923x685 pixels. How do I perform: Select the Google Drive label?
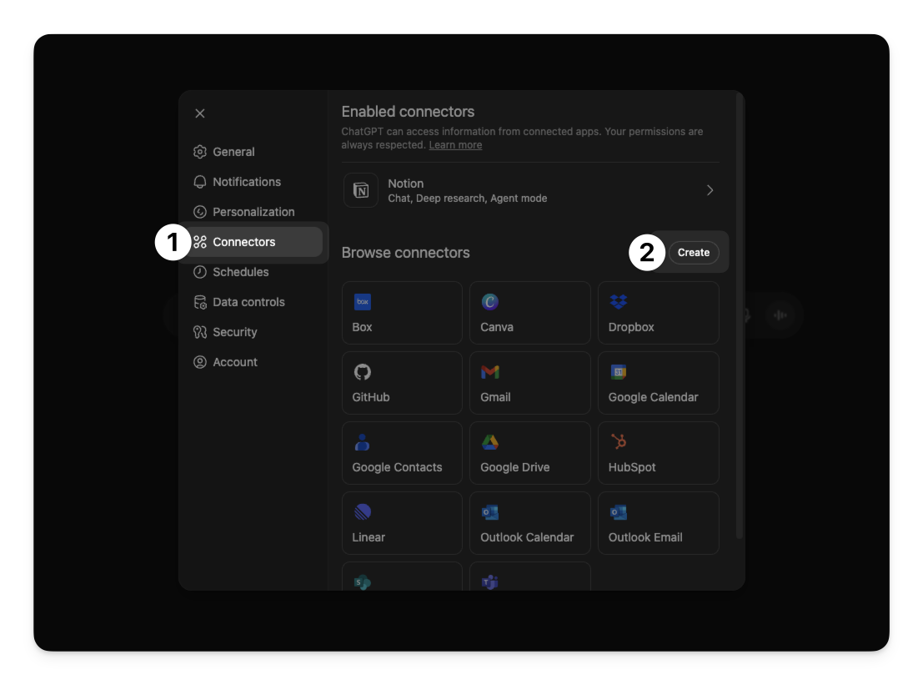515,467
